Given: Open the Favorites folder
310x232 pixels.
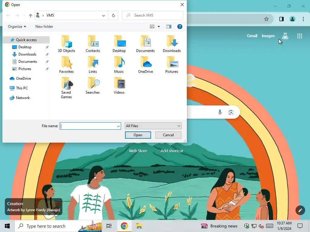Looking at the screenshot, I should 66,65.
